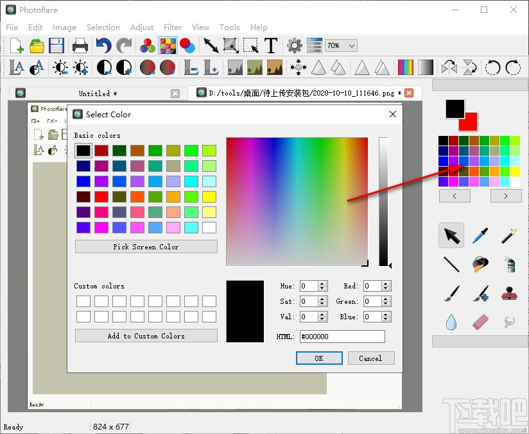
Task: Select the first empty custom color slot
Action: (x=83, y=301)
